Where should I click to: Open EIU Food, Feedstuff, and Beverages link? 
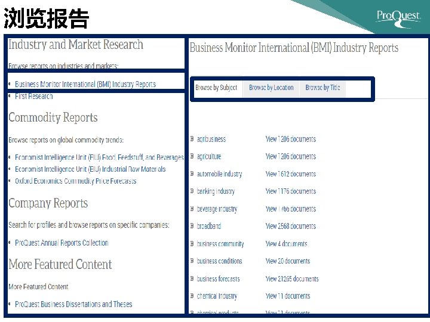click(x=99, y=157)
